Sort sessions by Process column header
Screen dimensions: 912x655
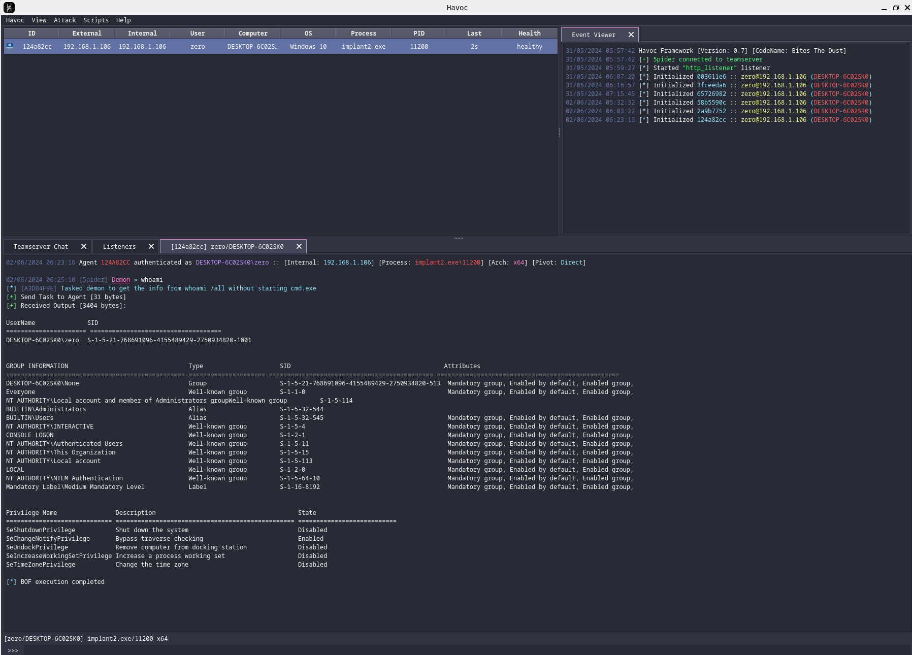point(364,33)
